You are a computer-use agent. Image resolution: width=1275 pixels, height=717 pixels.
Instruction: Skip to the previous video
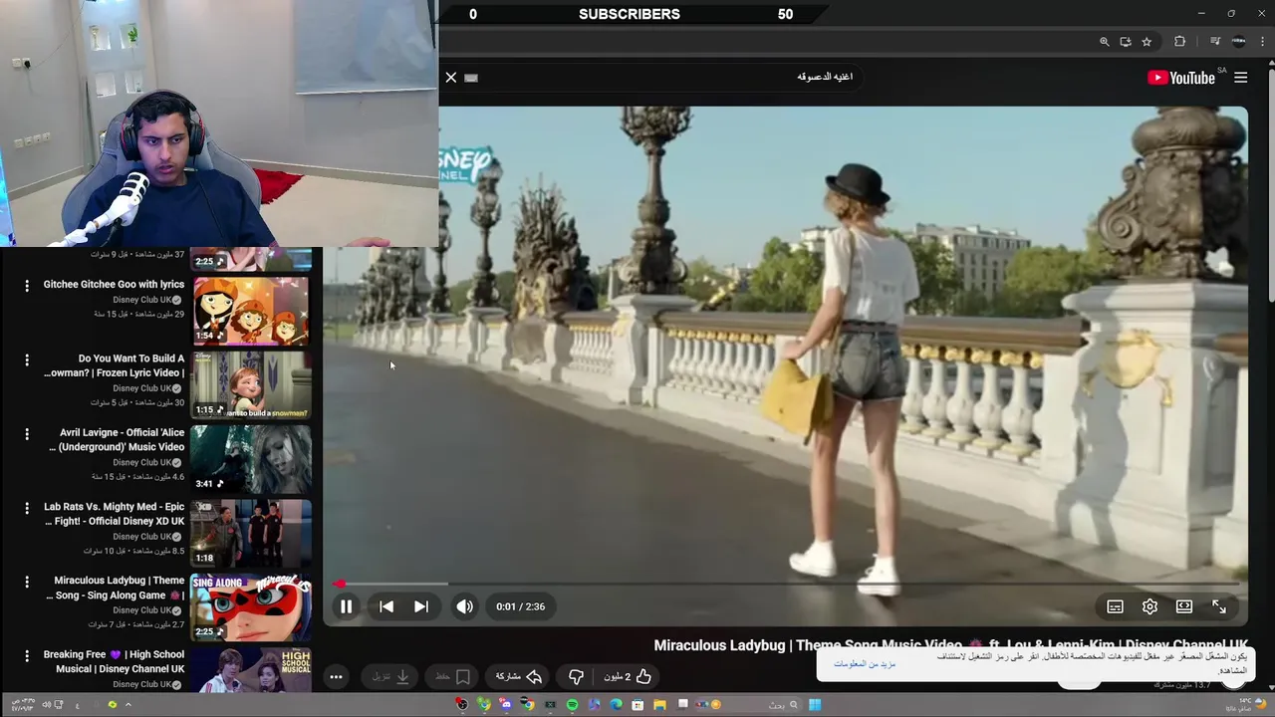[386, 606]
